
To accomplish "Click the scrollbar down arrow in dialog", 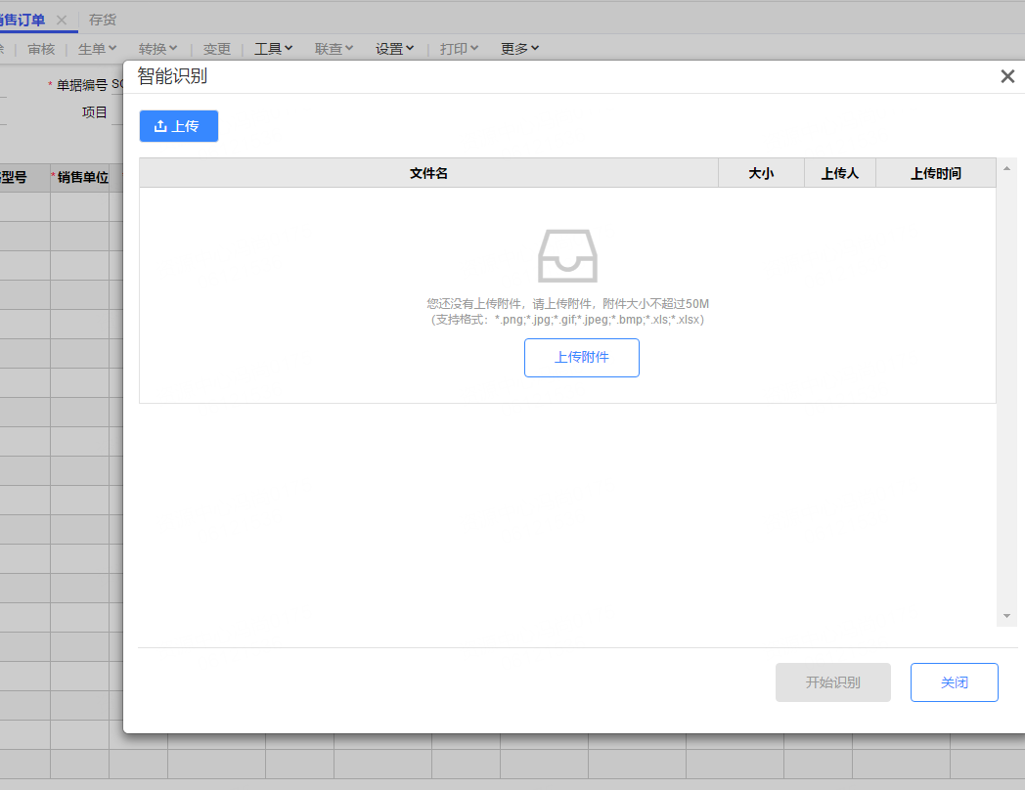I will (1006, 616).
